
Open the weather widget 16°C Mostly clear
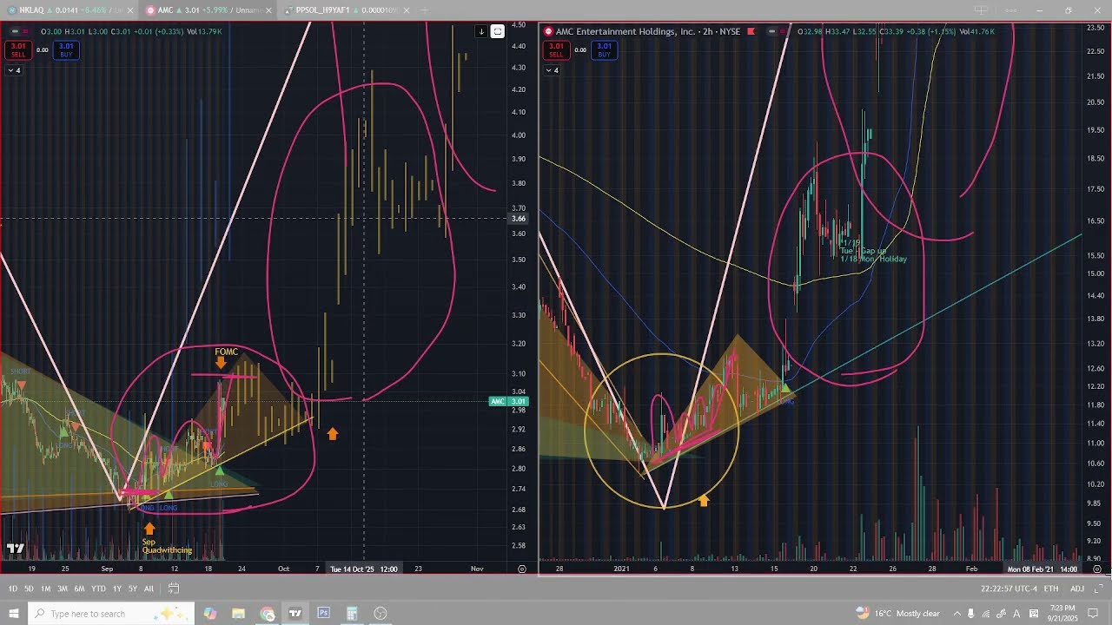pyautogui.click(x=897, y=614)
